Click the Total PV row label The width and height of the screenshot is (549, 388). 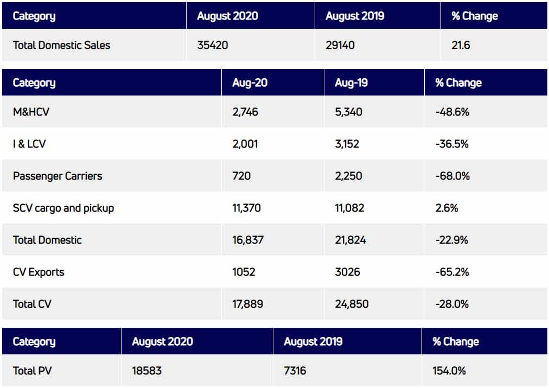coord(32,371)
